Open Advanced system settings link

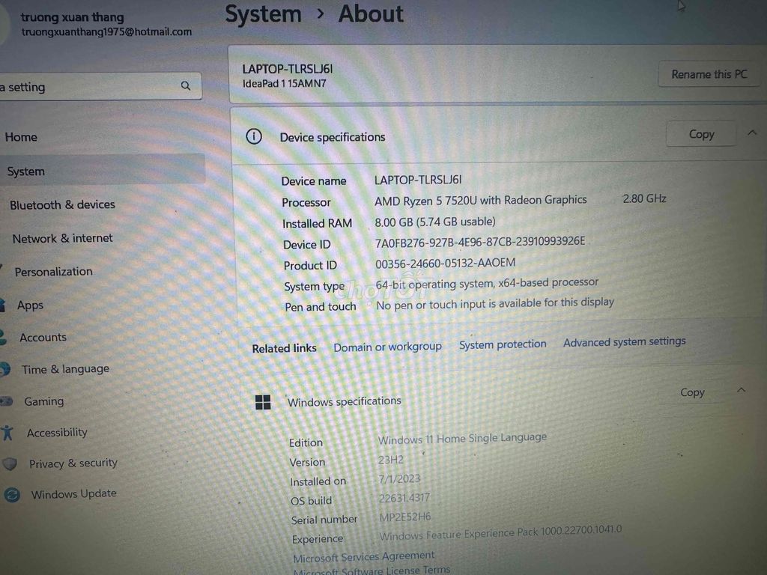[x=624, y=341]
